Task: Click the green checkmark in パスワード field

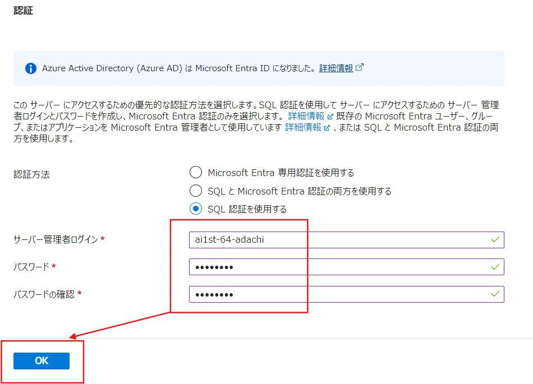Action: pyautogui.click(x=495, y=267)
